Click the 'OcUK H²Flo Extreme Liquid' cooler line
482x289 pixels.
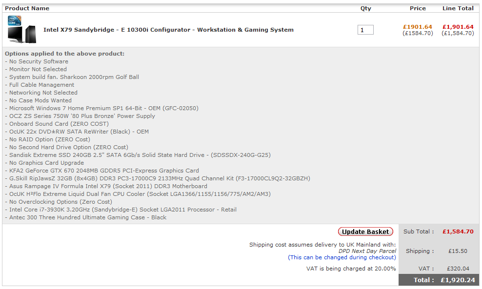click(x=138, y=194)
